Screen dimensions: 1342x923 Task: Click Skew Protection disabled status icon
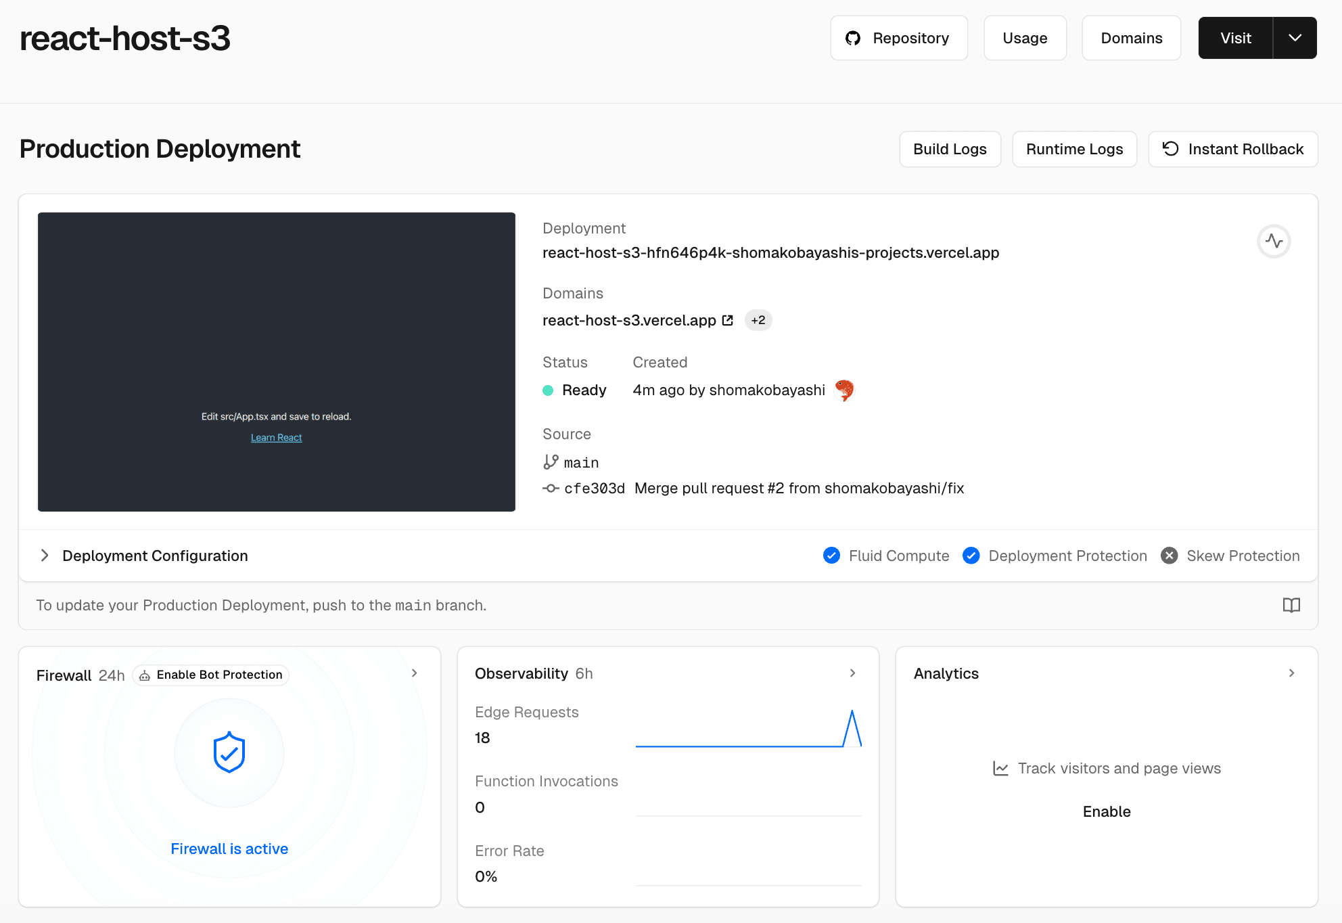pyautogui.click(x=1169, y=556)
